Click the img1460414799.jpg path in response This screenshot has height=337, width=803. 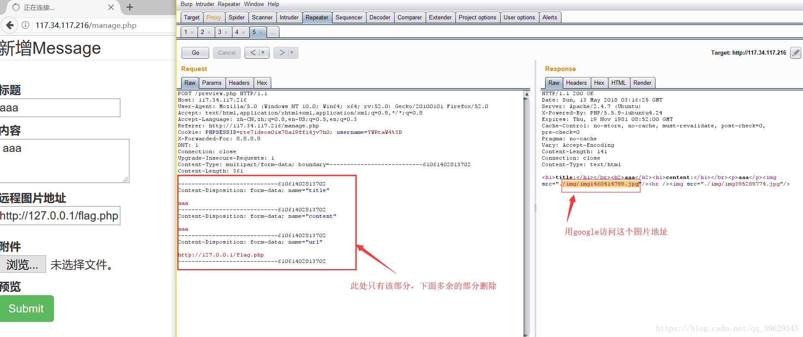(x=601, y=184)
